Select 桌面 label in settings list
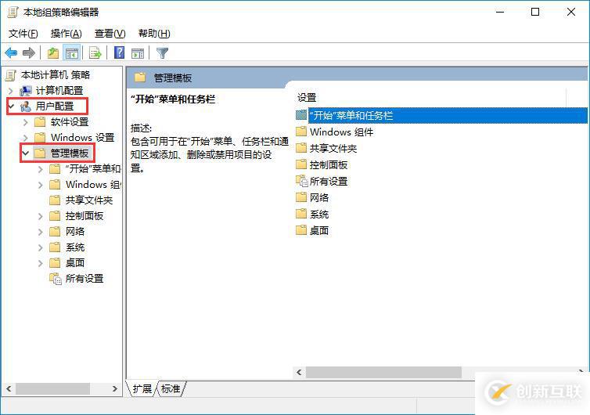This screenshot has height=415, width=590. 319,230
